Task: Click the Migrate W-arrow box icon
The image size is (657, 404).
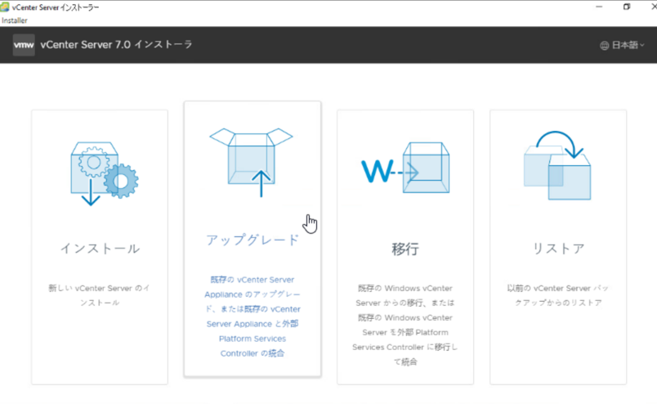Action: tap(405, 168)
